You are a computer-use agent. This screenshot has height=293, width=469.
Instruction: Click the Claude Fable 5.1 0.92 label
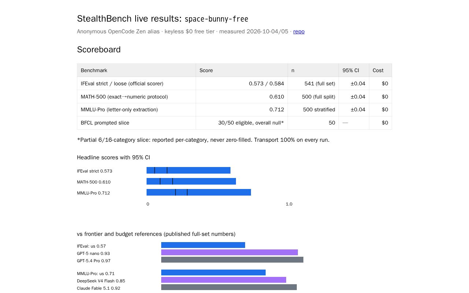point(99,288)
